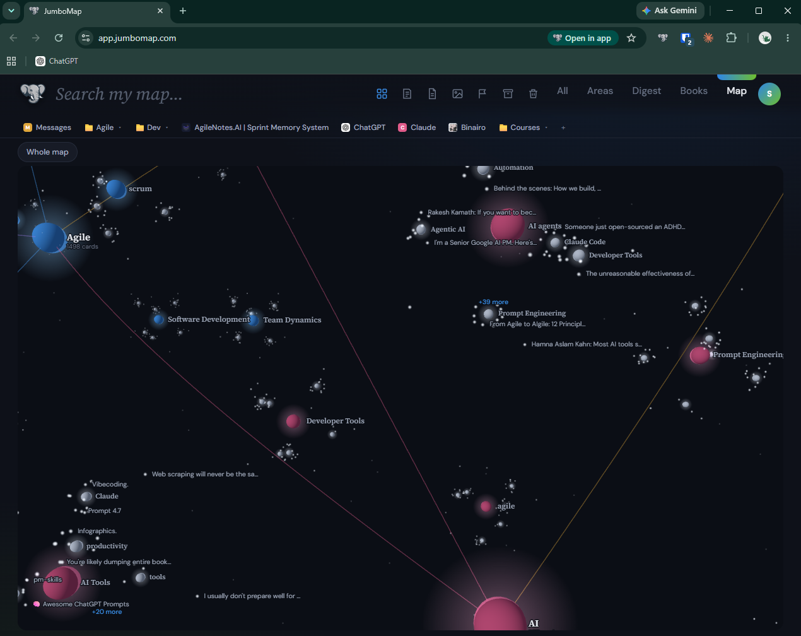Expand the '+20 more' cards link

(107, 612)
